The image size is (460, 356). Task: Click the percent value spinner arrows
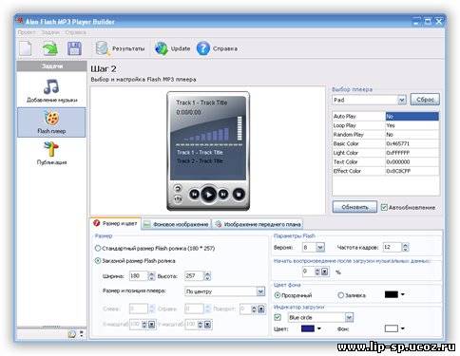317,272
